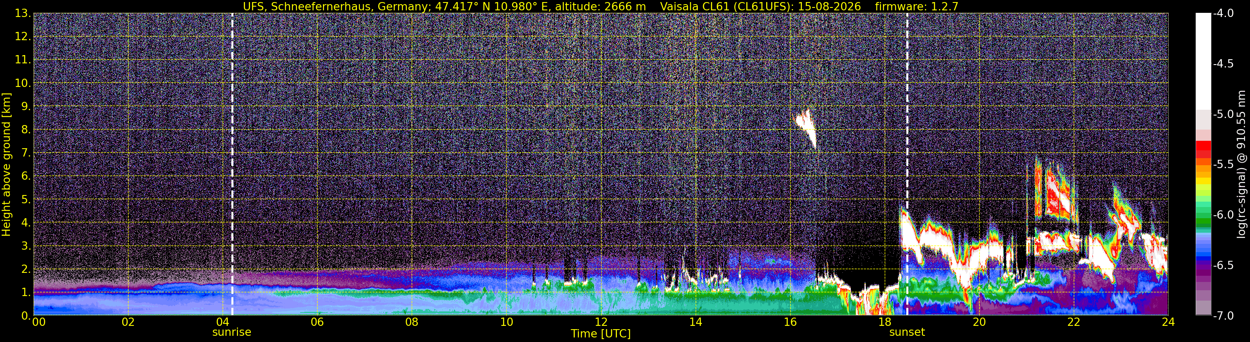Viewport: 1250px width, 342px height.
Task: Click the time axis tick label '06'
Action: click(x=317, y=322)
